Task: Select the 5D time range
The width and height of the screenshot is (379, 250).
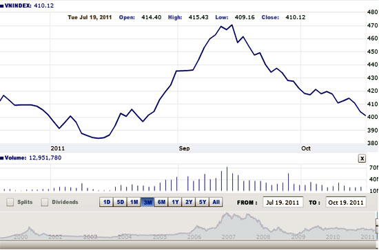Action: (x=120, y=202)
